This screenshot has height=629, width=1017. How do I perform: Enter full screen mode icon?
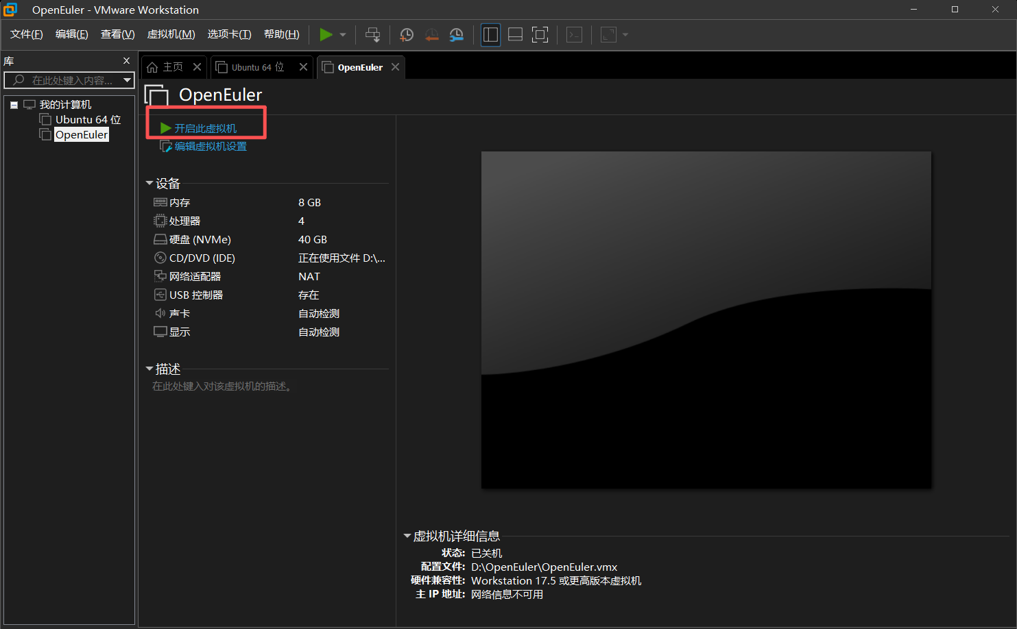pos(540,34)
